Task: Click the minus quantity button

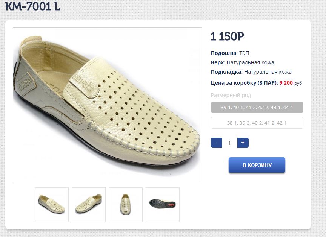Action: 216,143
